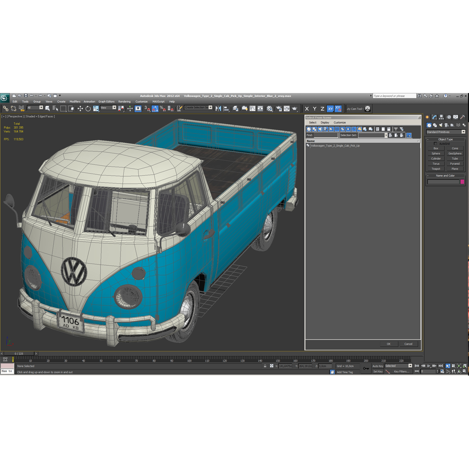
Task: Toggle X axis constraint
Action: tap(307, 109)
